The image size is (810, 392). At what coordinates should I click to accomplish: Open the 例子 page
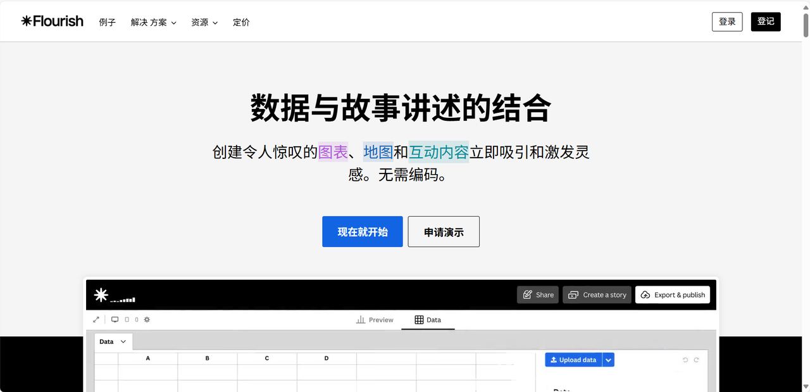pos(108,22)
